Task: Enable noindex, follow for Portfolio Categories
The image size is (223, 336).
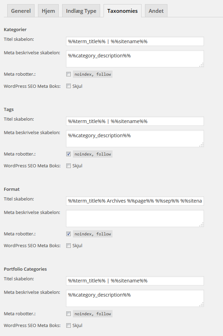Action: click(69, 314)
